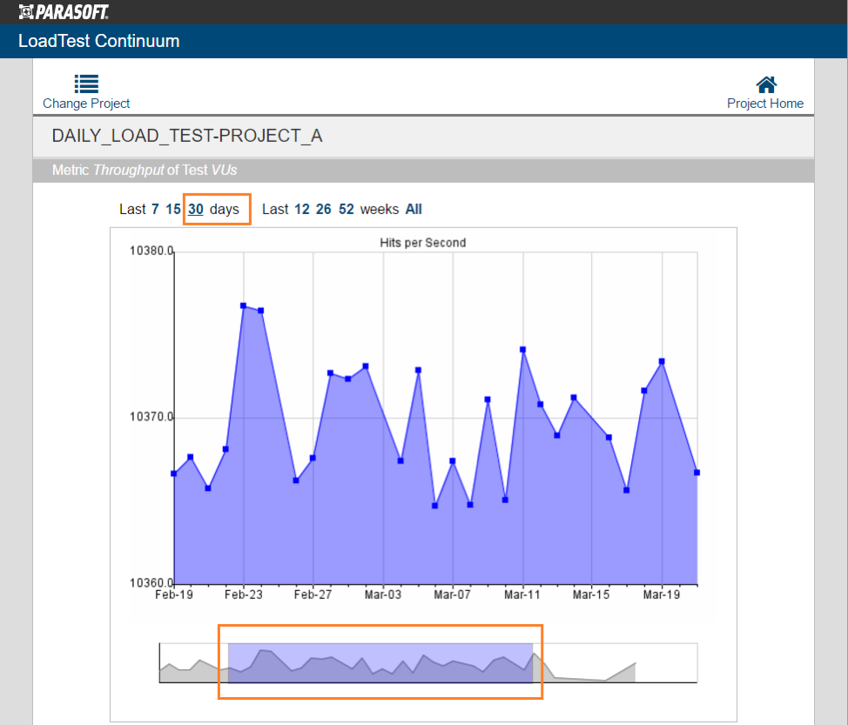The width and height of the screenshot is (848, 725).
Task: Click the Metric Throughput of Test VUs heading
Action: point(145,171)
